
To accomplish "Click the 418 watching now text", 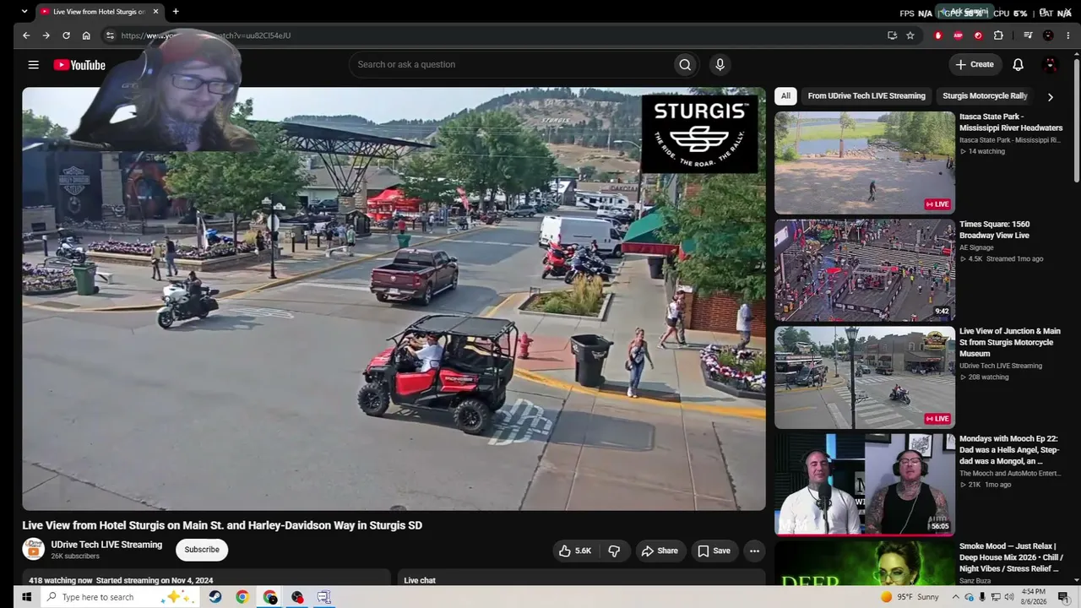I will pos(61,580).
